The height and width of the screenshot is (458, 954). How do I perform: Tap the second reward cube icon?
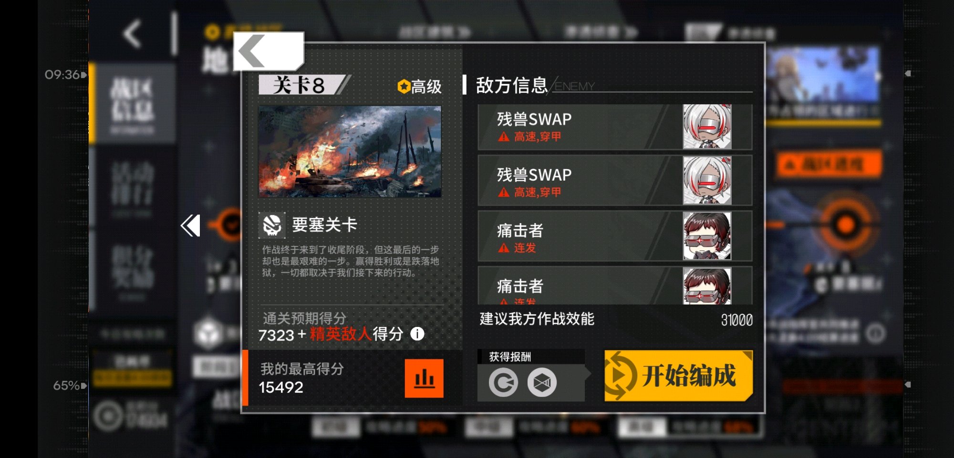[542, 382]
